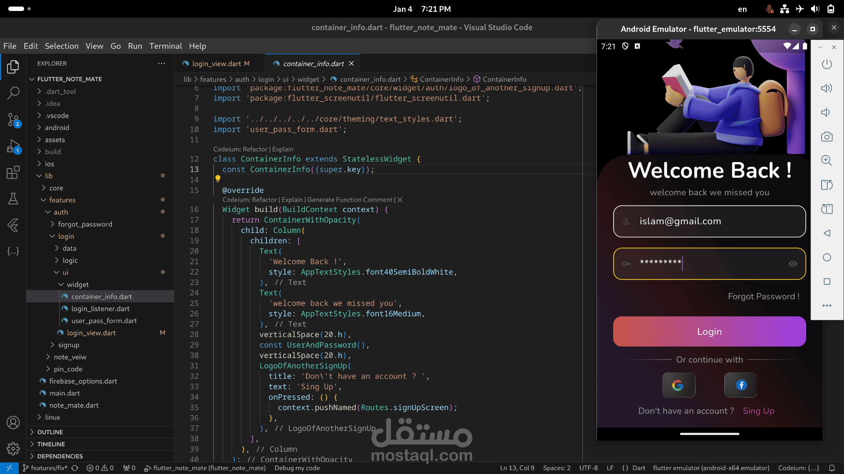Open notifications bell in status bar
844x474 pixels.
(x=832, y=468)
